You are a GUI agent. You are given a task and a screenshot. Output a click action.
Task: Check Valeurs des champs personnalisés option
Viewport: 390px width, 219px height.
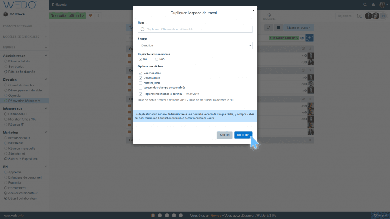click(141, 88)
